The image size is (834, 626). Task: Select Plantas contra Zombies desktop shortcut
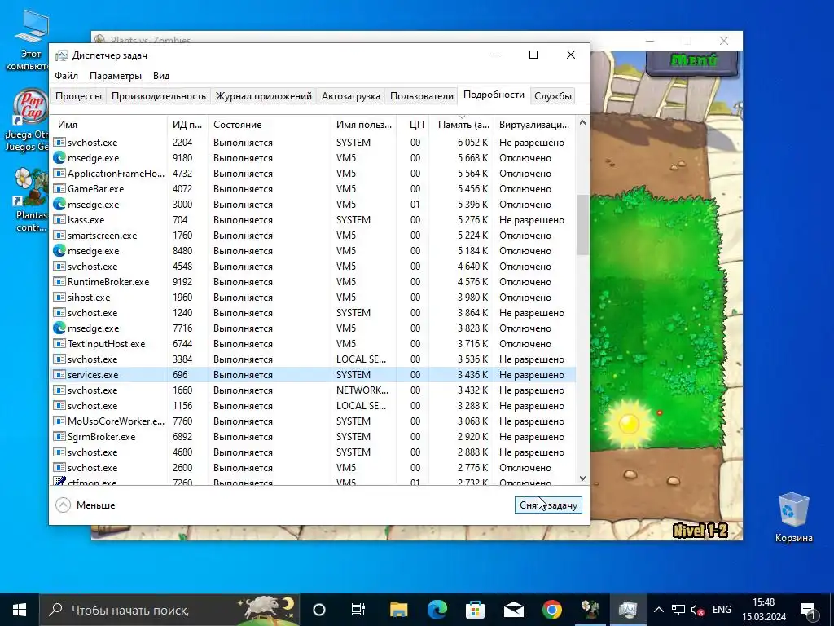click(x=31, y=201)
